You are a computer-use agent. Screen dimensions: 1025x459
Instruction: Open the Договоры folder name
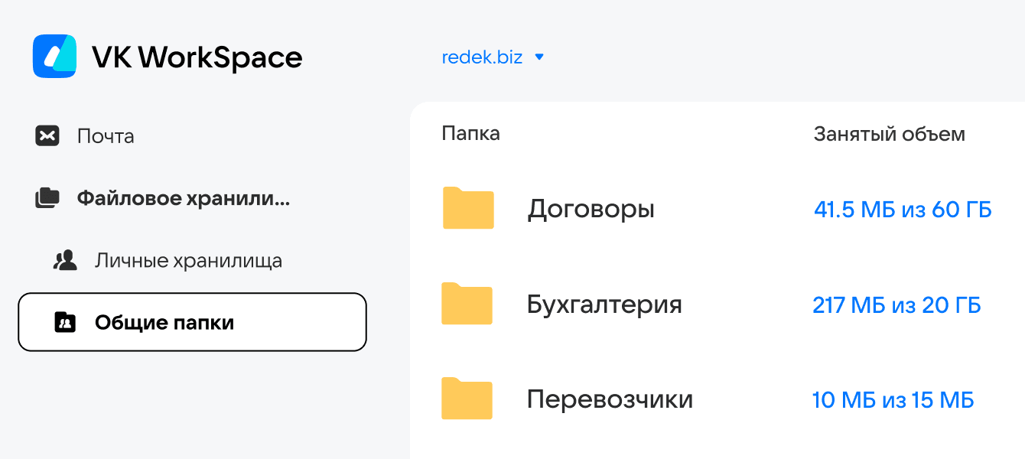591,209
